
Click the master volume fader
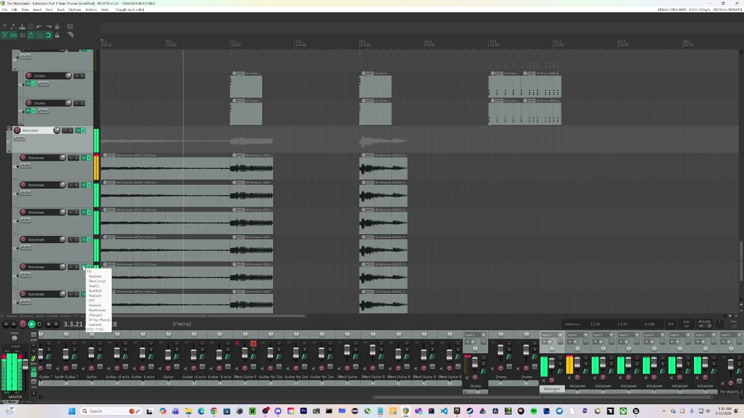(25, 365)
